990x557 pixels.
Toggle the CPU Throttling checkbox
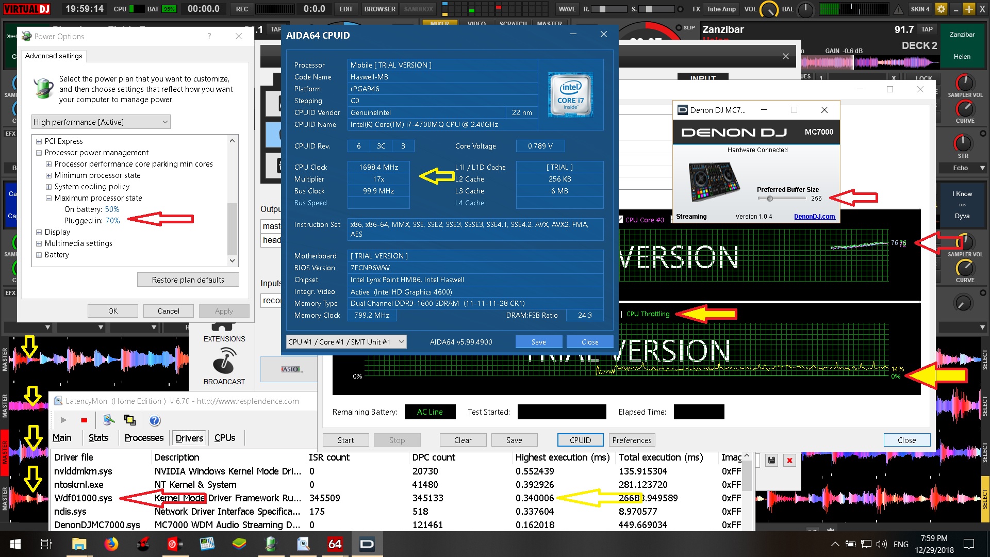tap(621, 314)
